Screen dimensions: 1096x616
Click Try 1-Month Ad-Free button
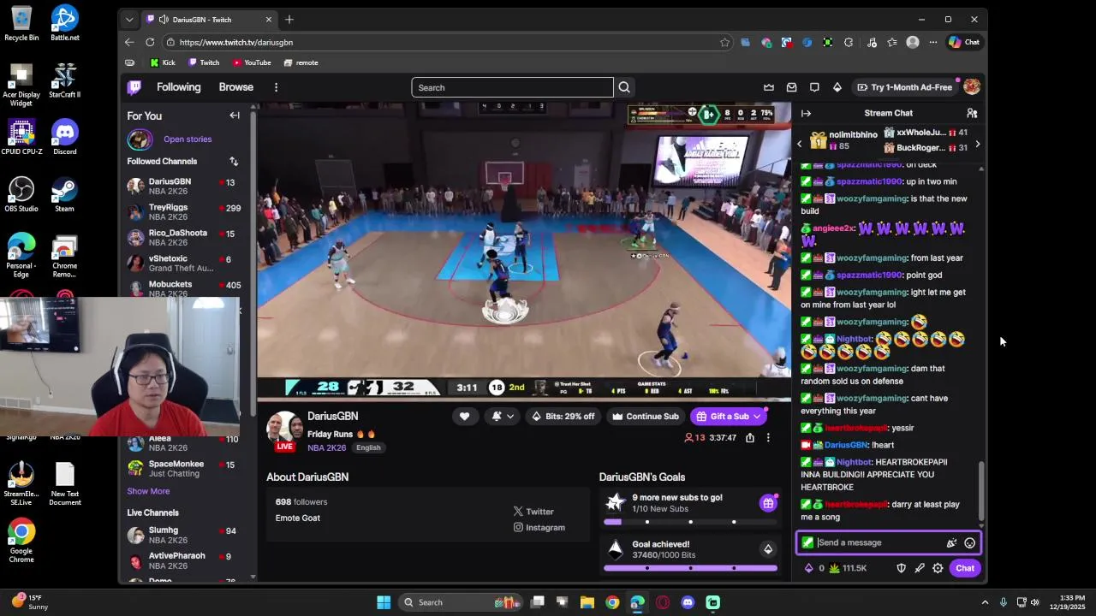tap(904, 87)
